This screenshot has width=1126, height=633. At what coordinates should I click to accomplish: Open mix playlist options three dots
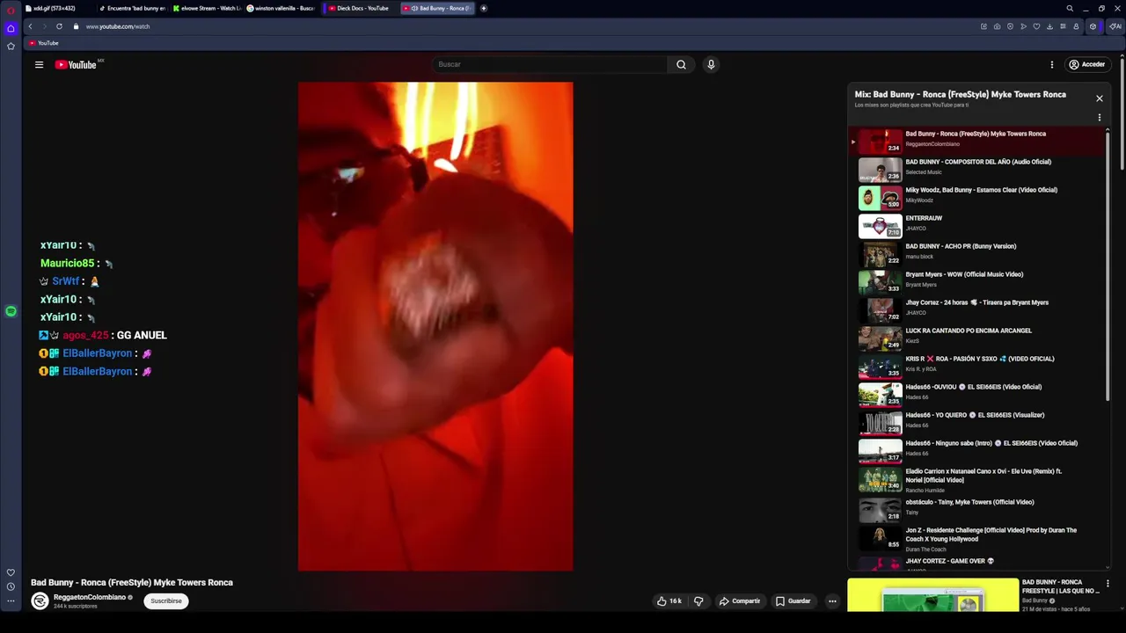coord(1099,118)
